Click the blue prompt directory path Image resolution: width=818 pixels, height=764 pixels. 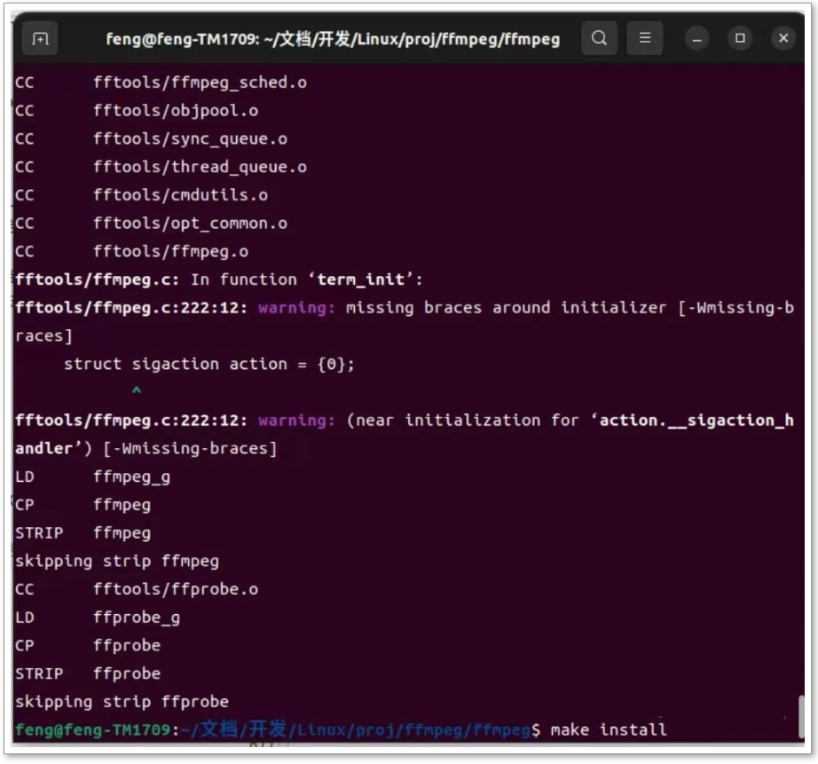[355, 729]
